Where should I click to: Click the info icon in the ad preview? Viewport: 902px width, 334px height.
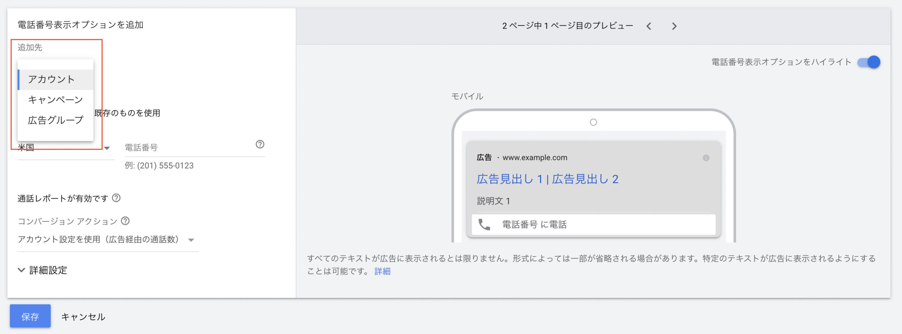[706, 158]
